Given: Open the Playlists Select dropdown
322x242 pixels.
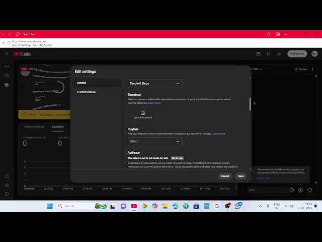Looking at the screenshot, I should click(155, 142).
